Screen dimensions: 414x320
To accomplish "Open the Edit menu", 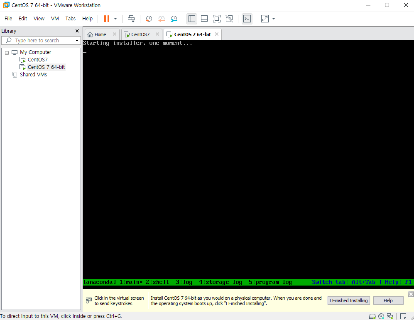I will (23, 18).
